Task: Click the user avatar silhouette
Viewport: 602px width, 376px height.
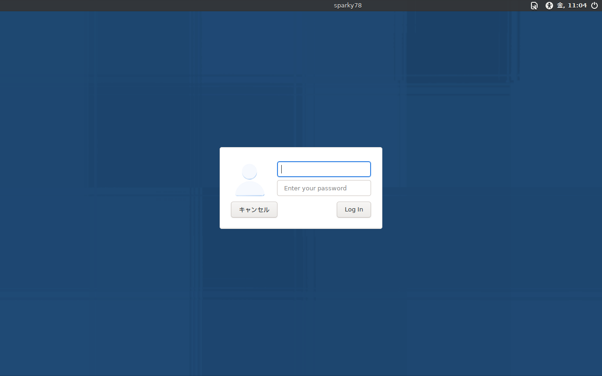Action: tap(250, 180)
